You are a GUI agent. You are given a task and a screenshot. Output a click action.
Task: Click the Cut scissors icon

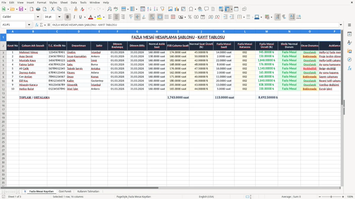[x=53, y=9]
